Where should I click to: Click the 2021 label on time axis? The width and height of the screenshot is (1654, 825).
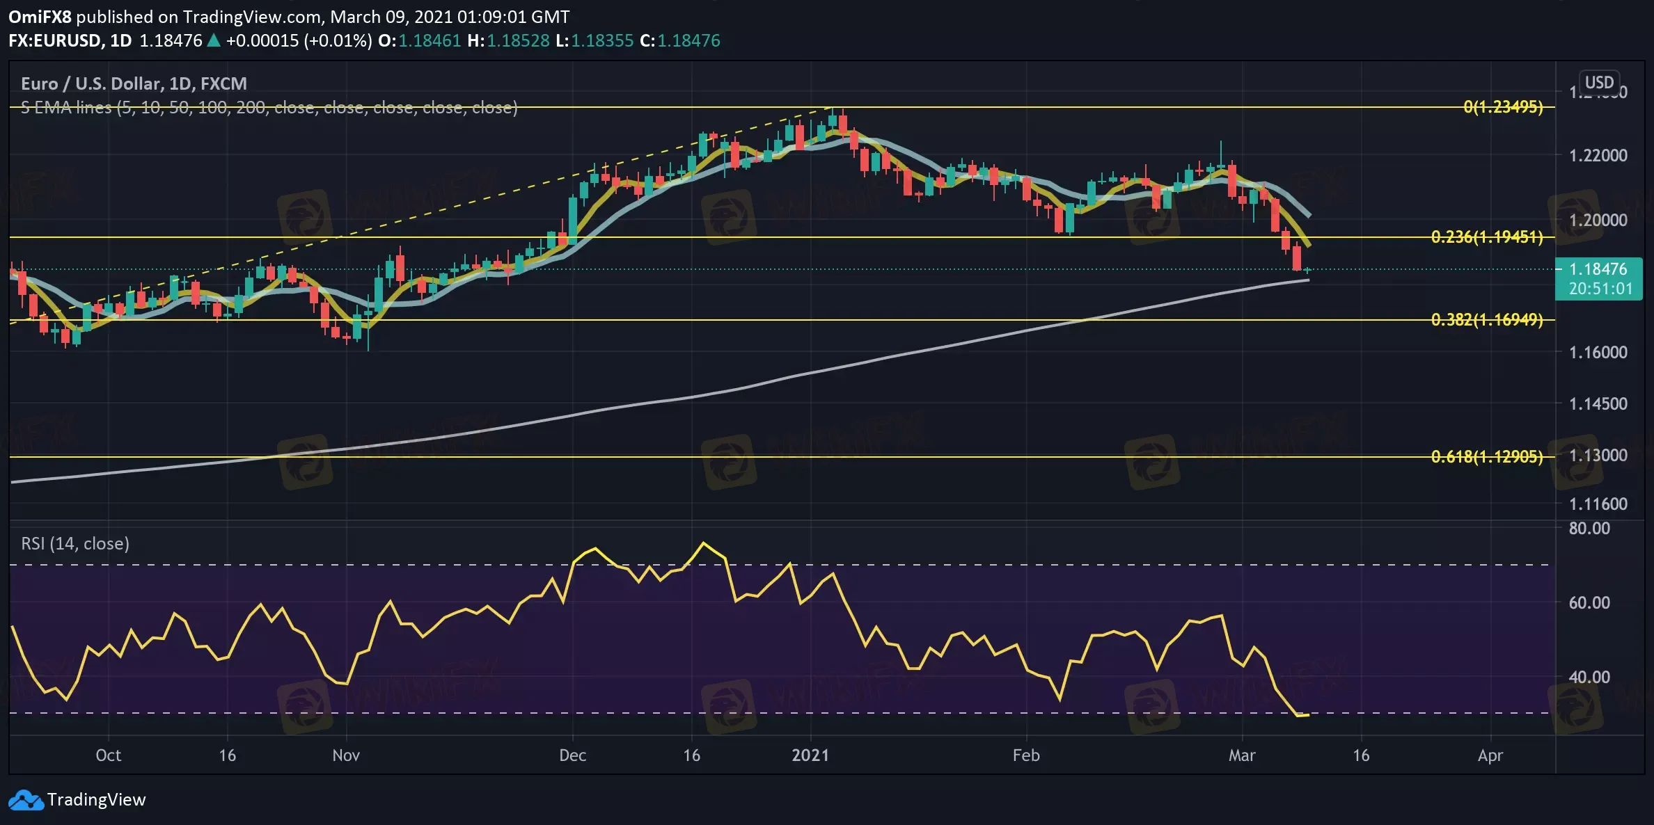[810, 755]
